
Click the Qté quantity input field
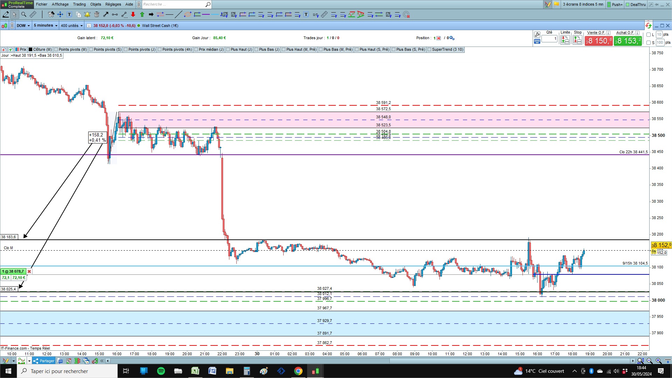(549, 39)
